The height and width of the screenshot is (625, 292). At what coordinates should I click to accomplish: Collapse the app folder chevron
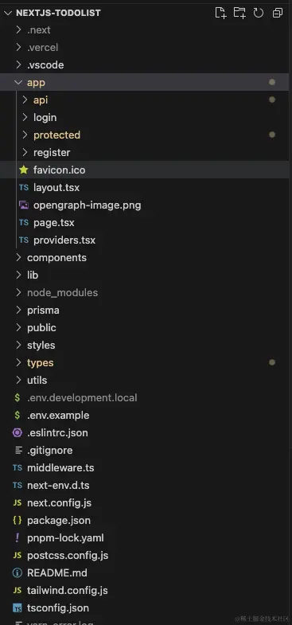pos(18,82)
